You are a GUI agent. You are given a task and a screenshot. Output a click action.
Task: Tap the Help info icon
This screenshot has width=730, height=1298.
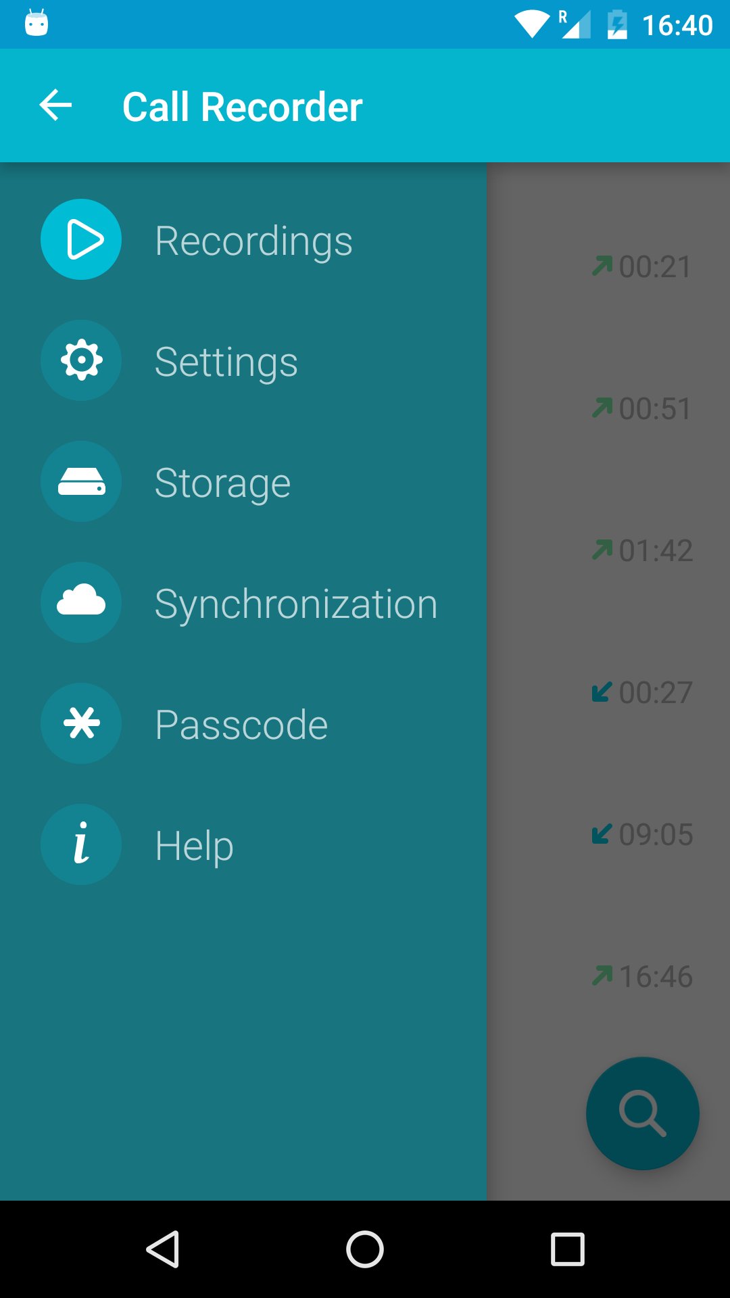point(81,844)
